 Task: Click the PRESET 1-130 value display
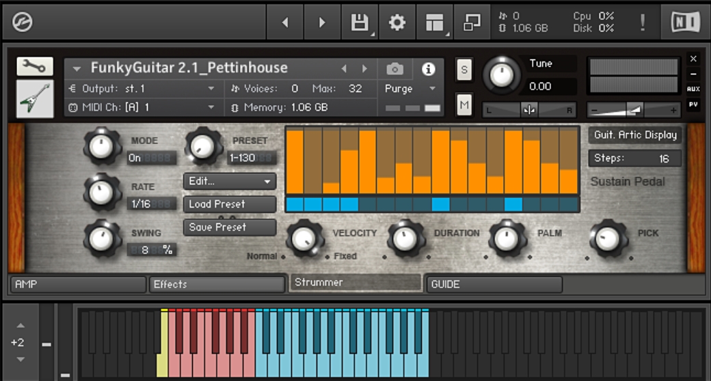[252, 158]
